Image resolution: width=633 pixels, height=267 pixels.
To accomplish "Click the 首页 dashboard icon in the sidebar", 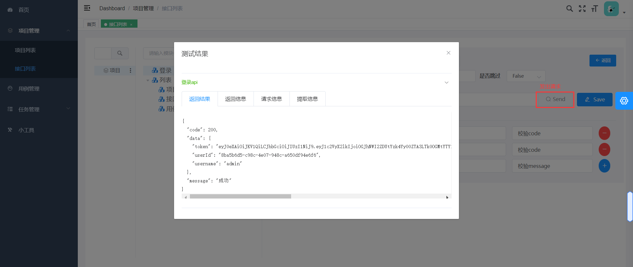I will (x=10, y=10).
